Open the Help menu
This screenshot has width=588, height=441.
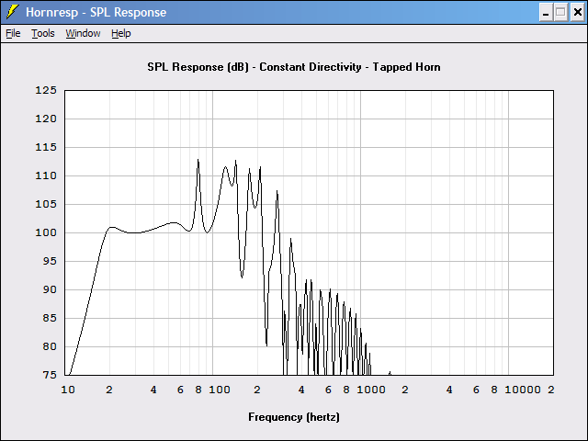(120, 33)
